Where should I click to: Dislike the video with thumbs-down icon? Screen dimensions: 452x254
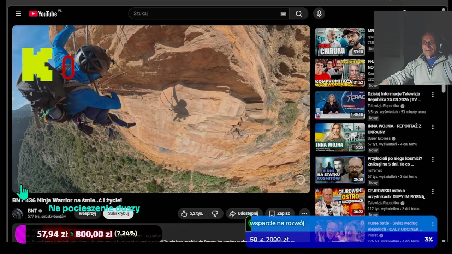215,213
